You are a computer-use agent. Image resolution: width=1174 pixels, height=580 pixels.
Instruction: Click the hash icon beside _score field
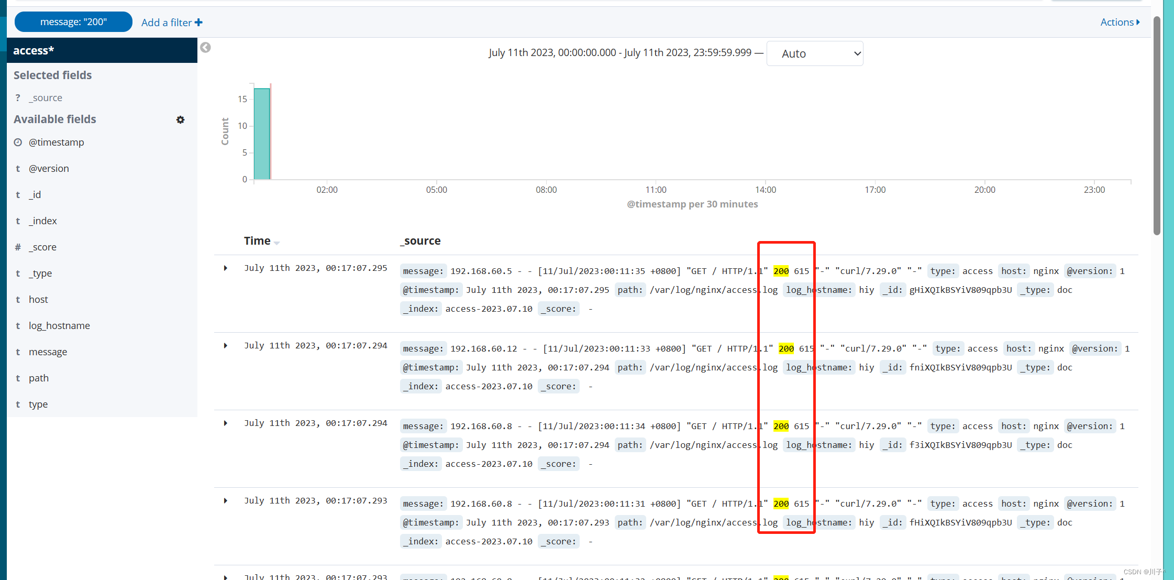(x=18, y=247)
